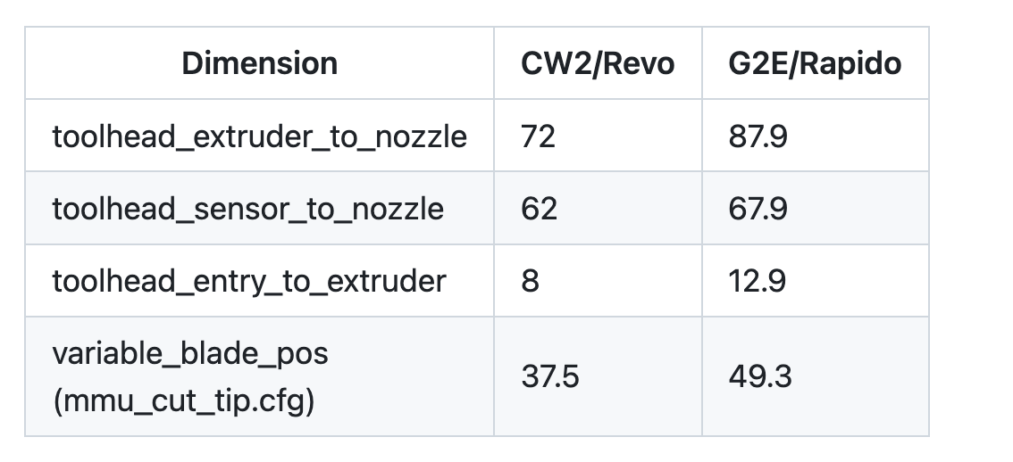This screenshot has width=1013, height=462.
Task: Select the variable_blade_pos text
Action: pos(190,353)
